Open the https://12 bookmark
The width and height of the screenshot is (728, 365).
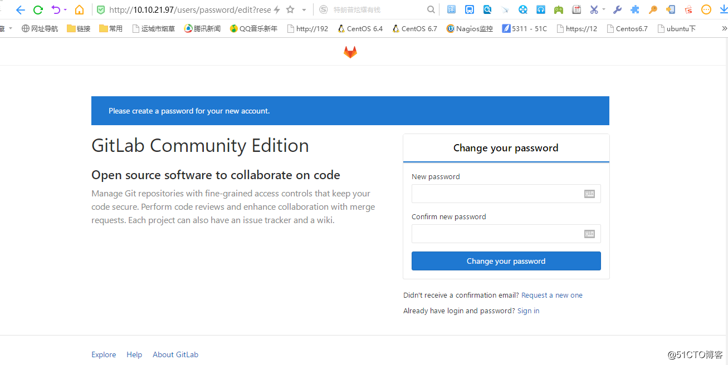coord(576,28)
